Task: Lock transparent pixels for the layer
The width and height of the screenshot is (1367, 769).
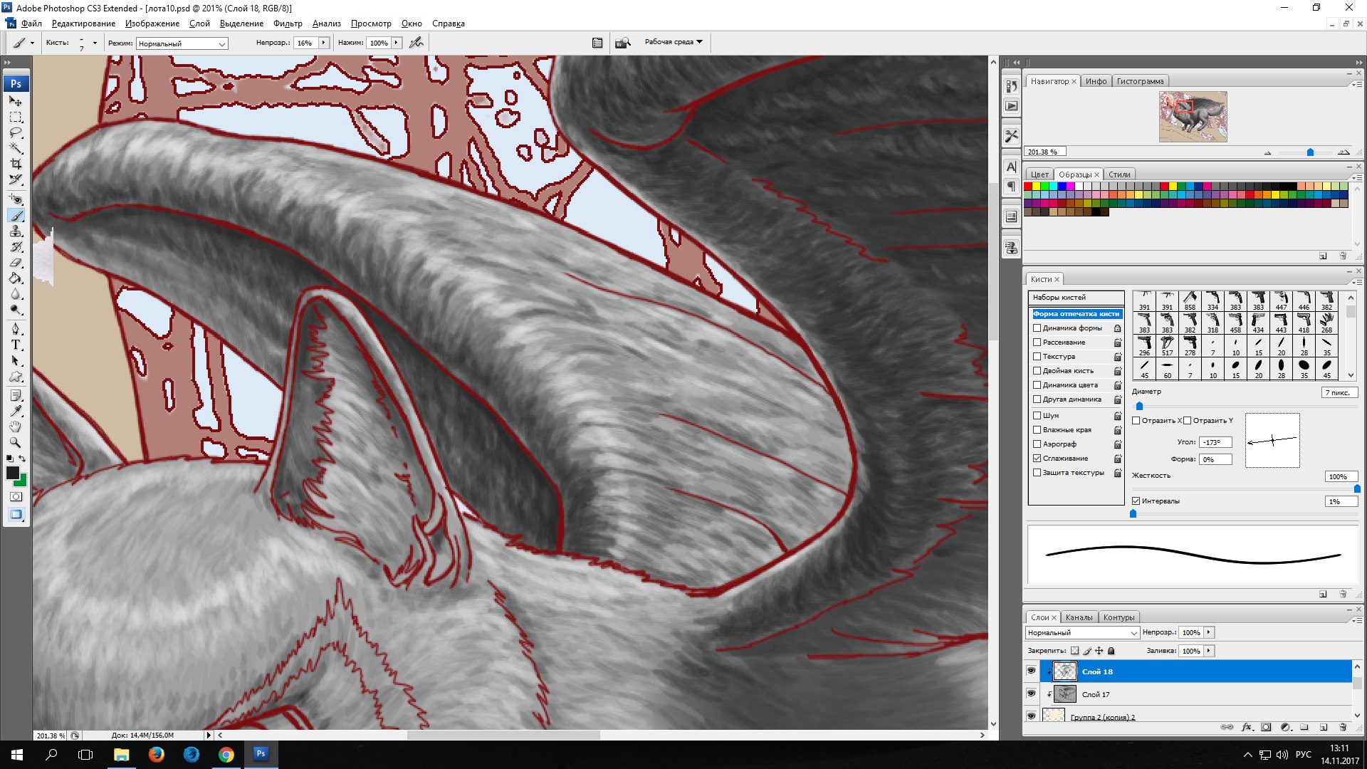Action: coord(1074,651)
